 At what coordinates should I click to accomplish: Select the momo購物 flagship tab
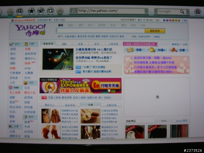click(181, 121)
